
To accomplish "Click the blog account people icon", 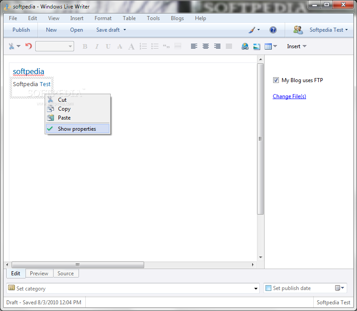I will [x=298, y=30].
